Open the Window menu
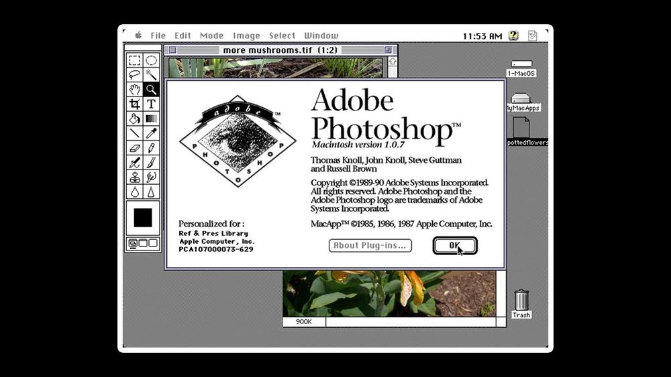This screenshot has height=377, width=671. (x=321, y=35)
